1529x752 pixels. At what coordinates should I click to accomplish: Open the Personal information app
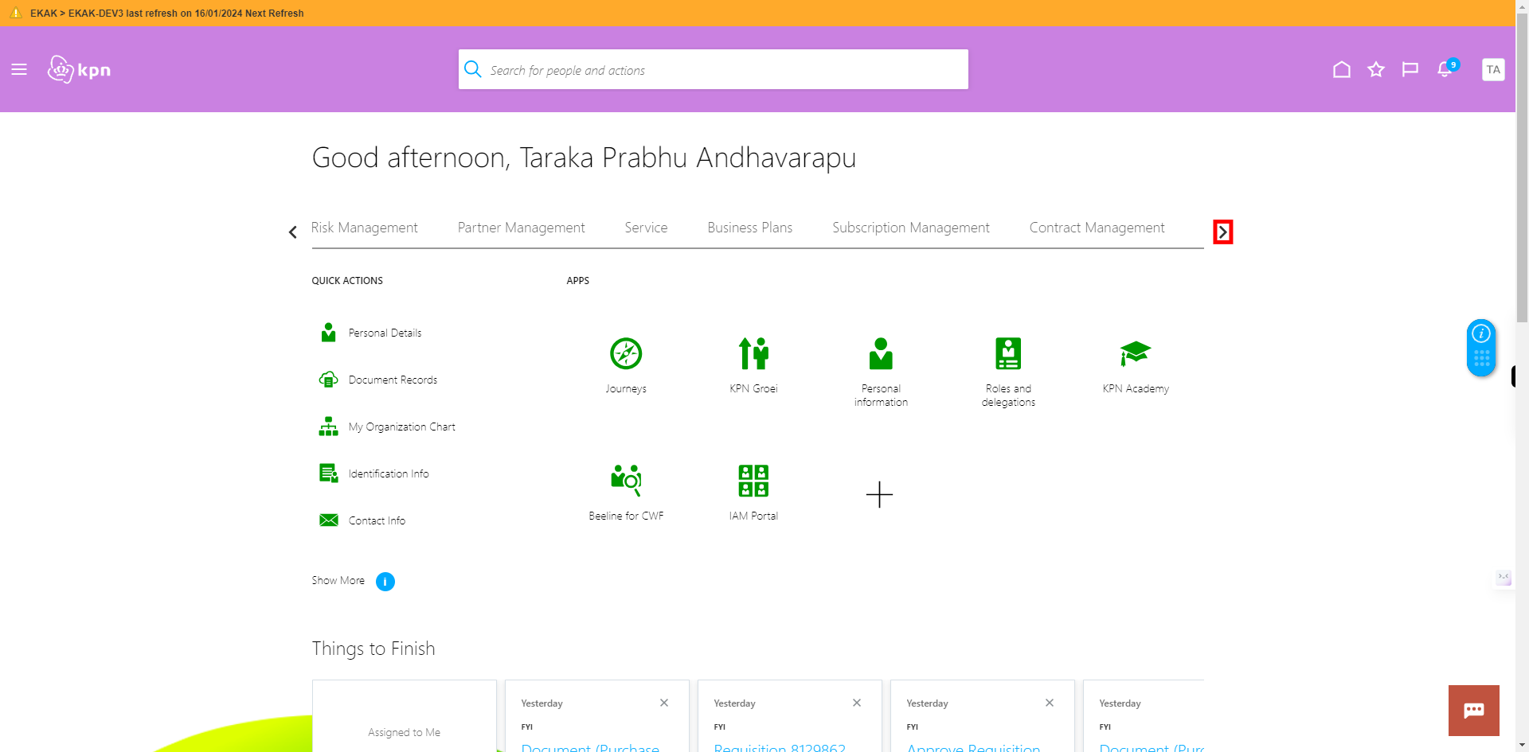click(881, 372)
